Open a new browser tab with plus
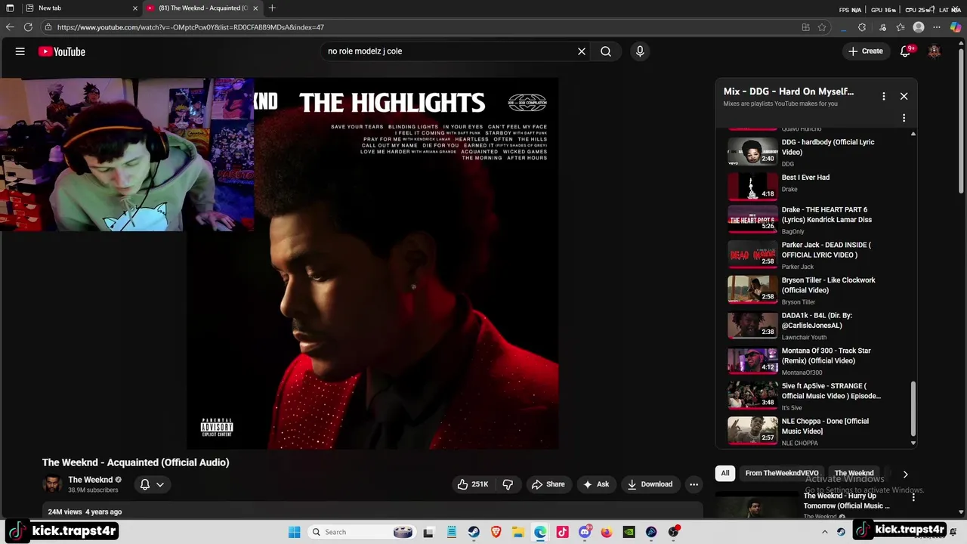This screenshot has height=544, width=967. [x=272, y=8]
